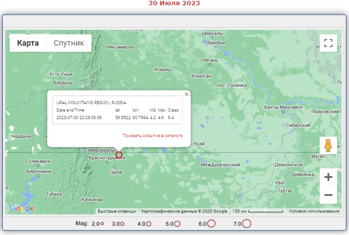Viewport: 349px width, 235px height.
Task: Click the magnitude 5.0 legend circle
Action: point(177,224)
